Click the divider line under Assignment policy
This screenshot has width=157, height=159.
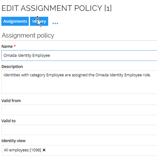(79, 40)
